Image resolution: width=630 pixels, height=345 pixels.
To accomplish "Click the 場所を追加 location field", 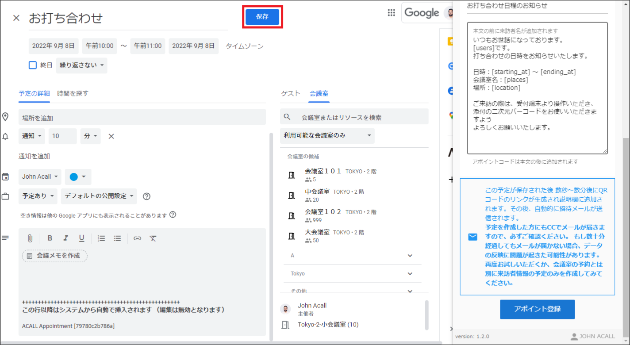I will pos(142,118).
